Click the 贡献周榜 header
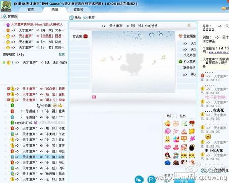229x183 pixels. (x=190, y=36)
